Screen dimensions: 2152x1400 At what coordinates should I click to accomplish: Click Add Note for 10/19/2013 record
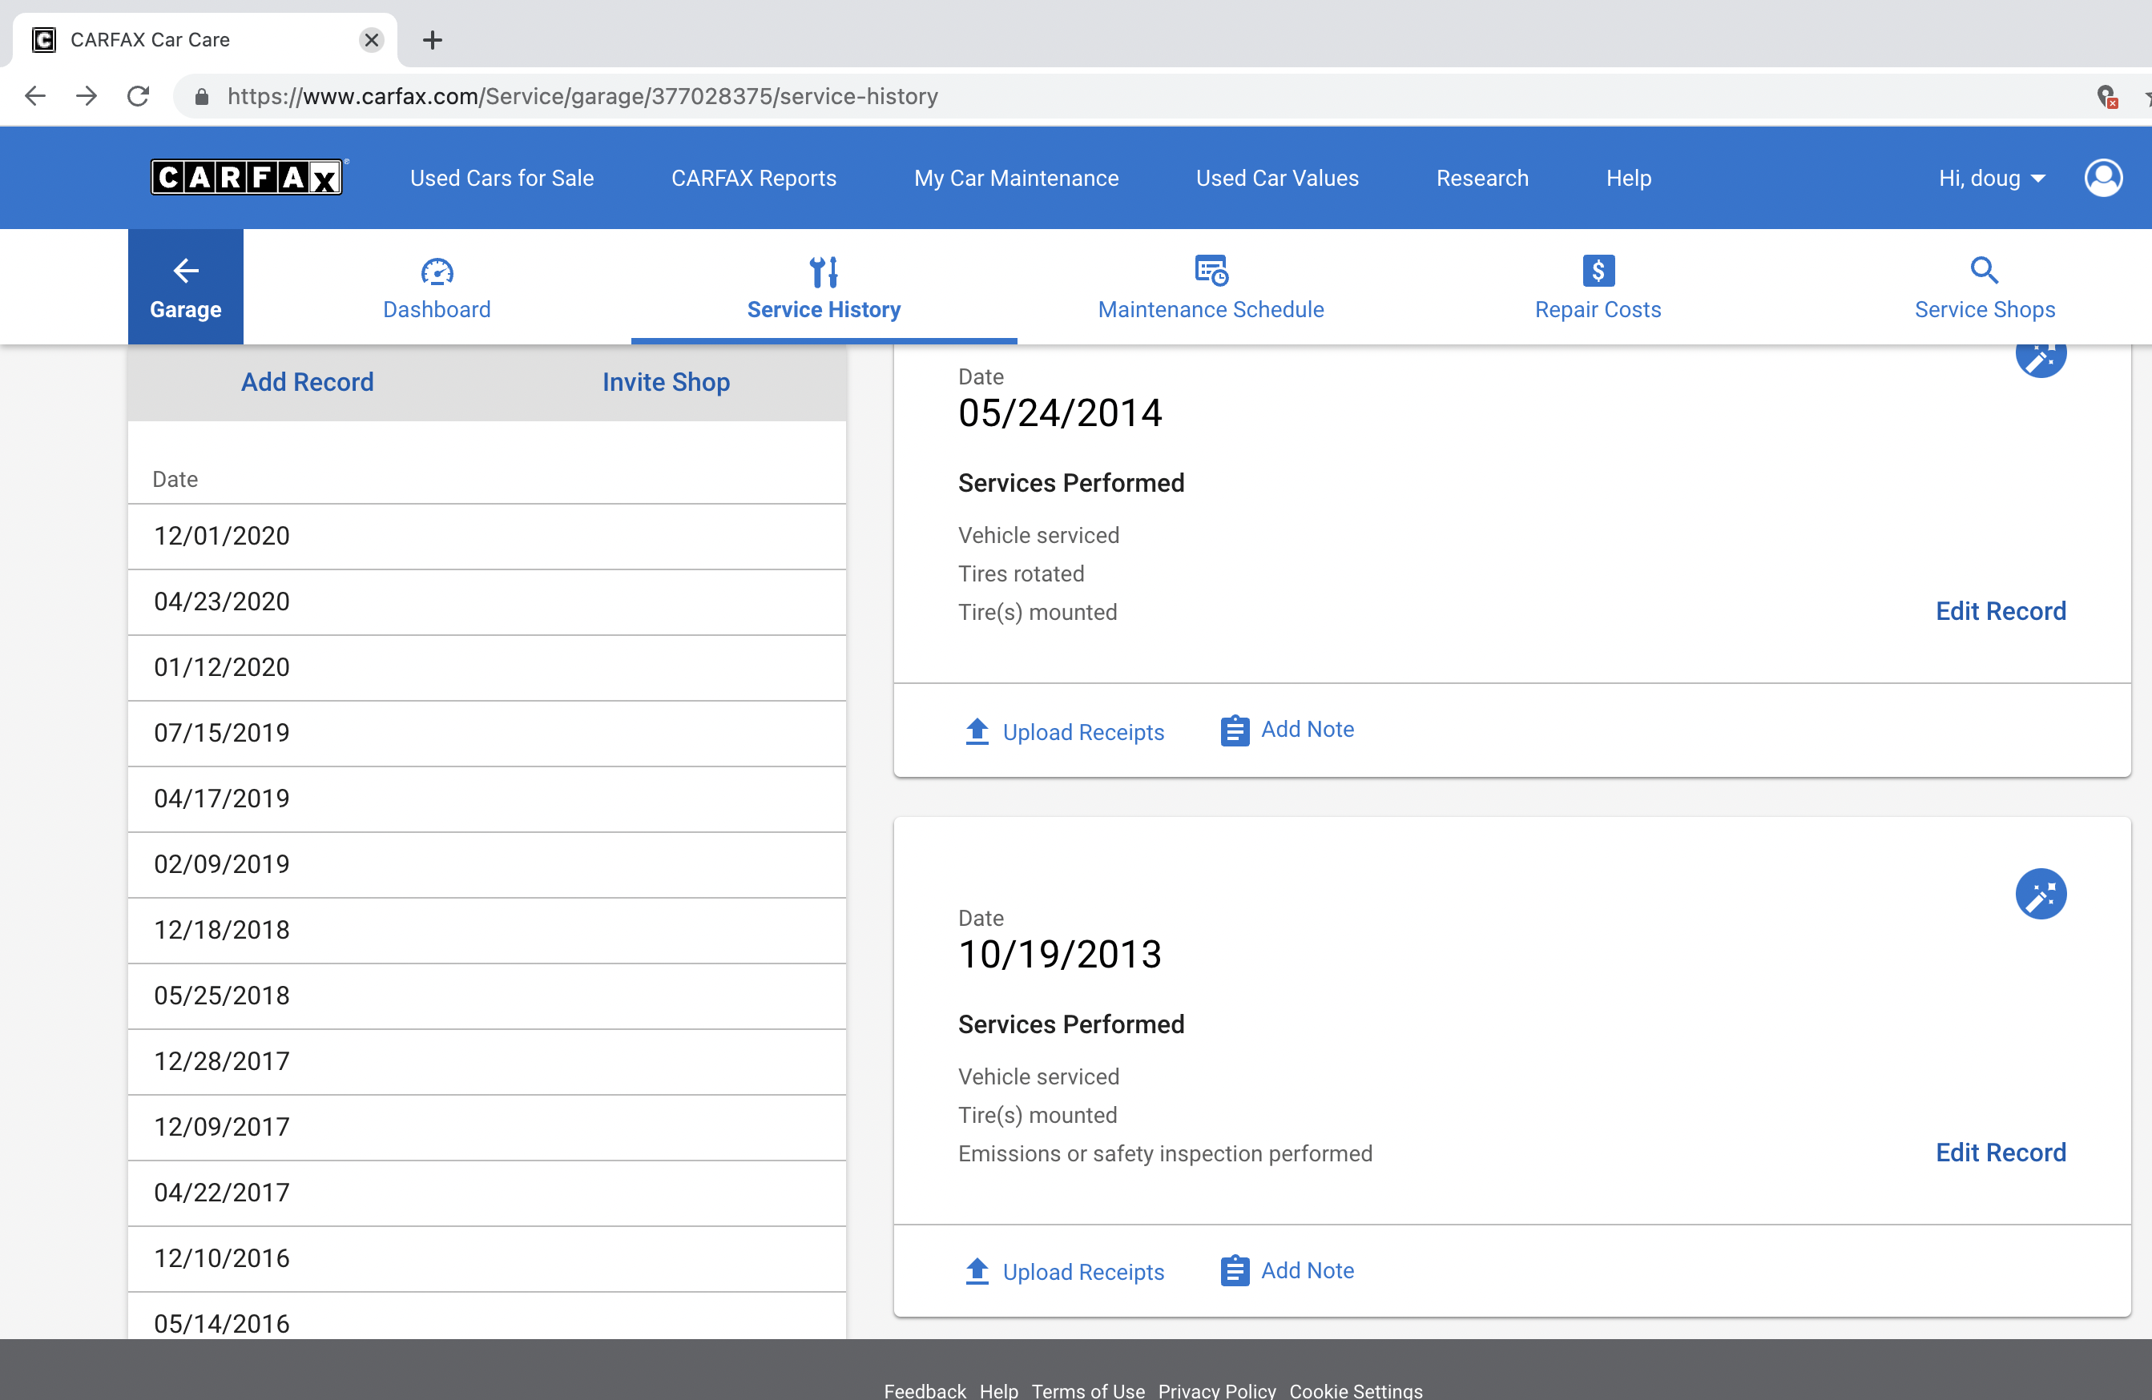pos(1288,1271)
